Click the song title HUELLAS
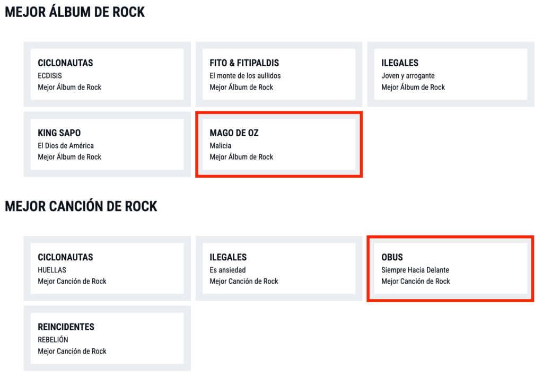 pos(52,270)
